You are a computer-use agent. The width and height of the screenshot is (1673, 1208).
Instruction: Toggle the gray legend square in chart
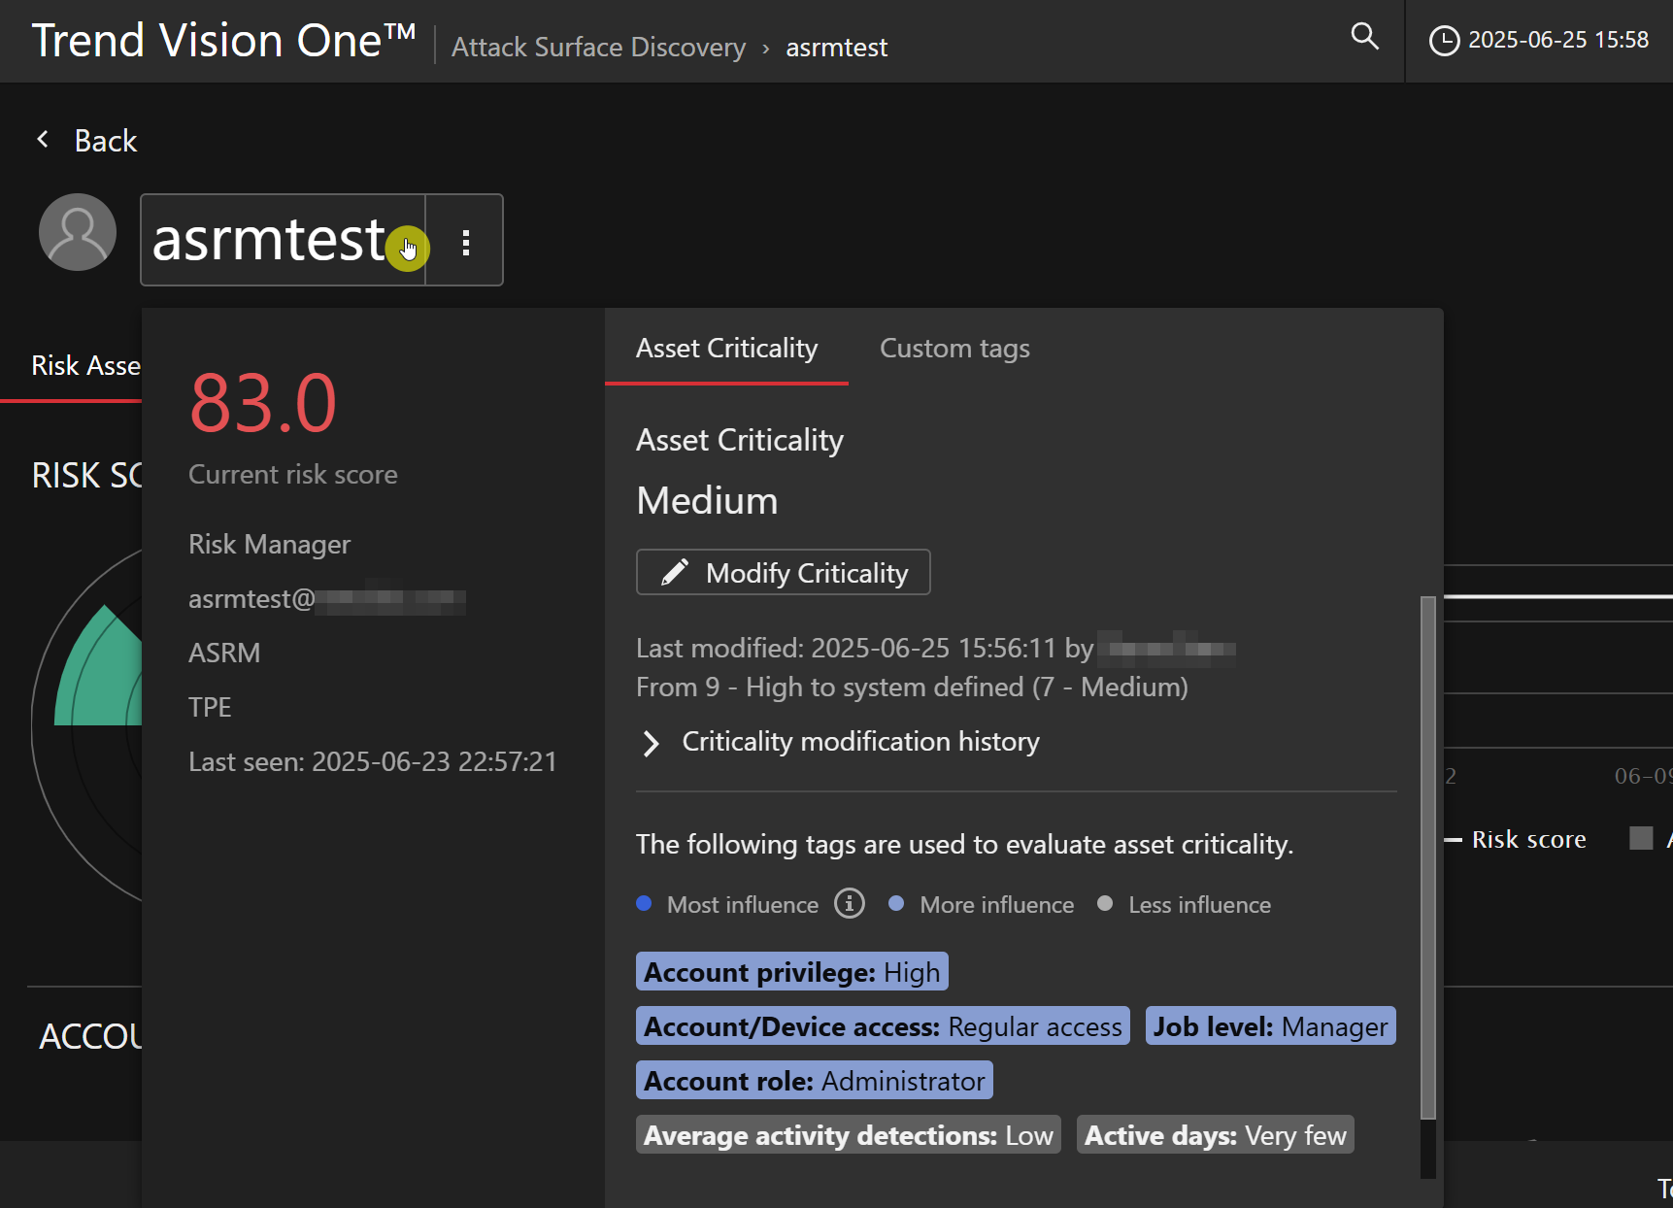click(x=1641, y=838)
